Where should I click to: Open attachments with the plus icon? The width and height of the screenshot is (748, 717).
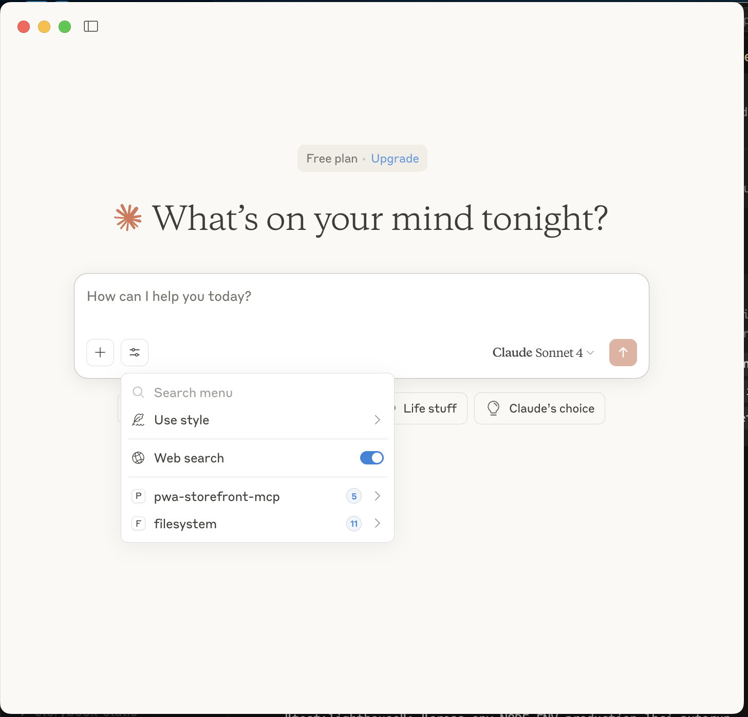[x=100, y=352]
